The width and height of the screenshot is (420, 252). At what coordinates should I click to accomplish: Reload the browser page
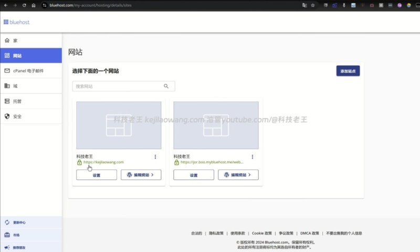click(x=24, y=5)
